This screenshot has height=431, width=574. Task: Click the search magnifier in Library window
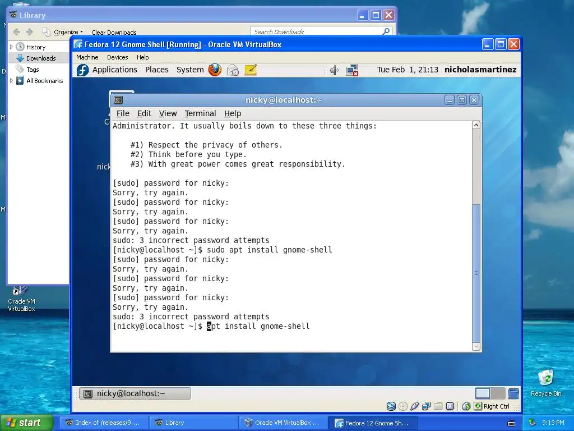386,31
